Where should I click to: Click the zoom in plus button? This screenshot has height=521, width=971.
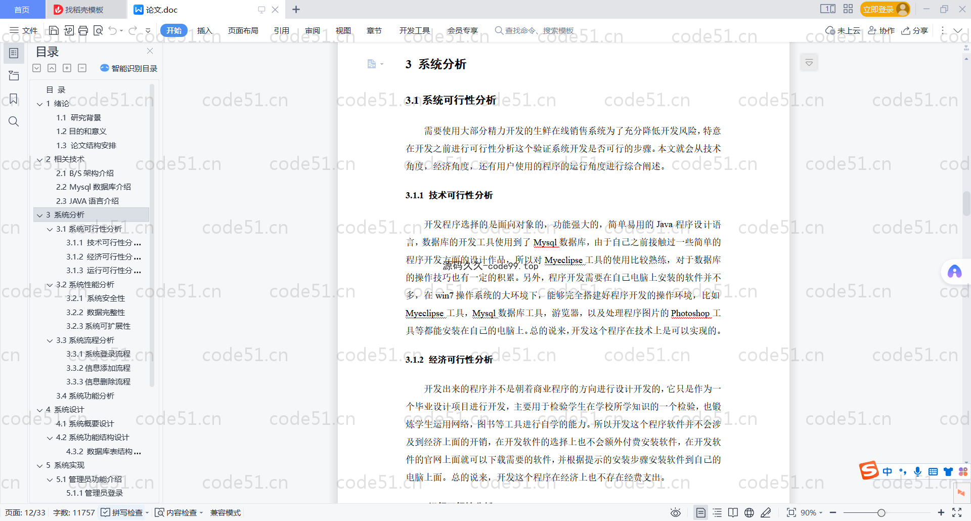point(941,512)
